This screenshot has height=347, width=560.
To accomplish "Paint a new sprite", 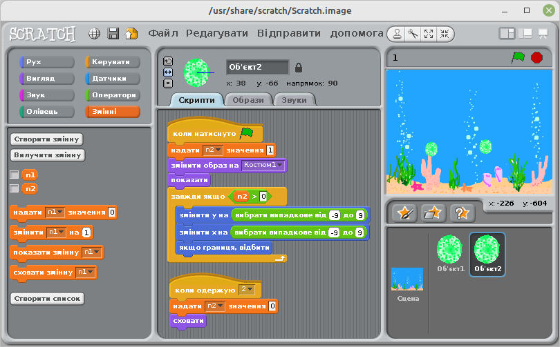I will pyautogui.click(x=404, y=213).
